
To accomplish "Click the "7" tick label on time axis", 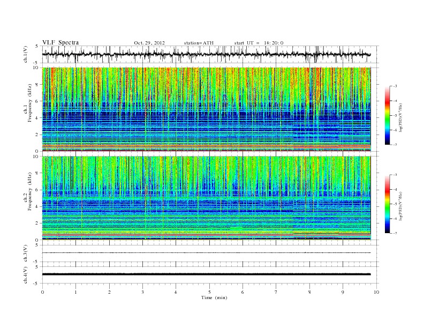I will pyautogui.click(x=276, y=292).
